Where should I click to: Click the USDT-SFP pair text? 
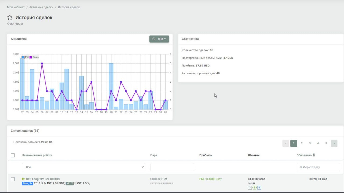pyautogui.click(x=157, y=179)
